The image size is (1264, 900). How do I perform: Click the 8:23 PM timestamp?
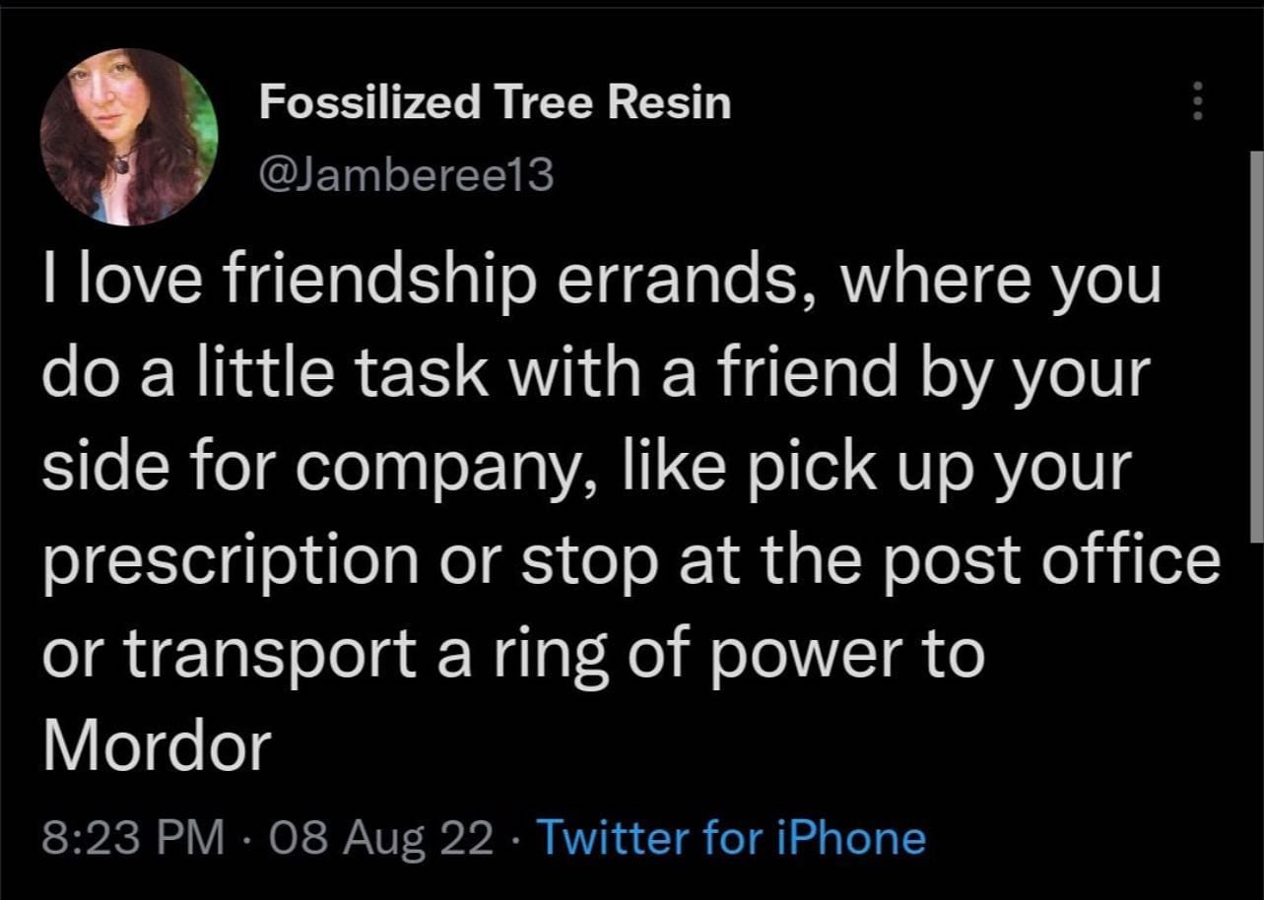132,838
